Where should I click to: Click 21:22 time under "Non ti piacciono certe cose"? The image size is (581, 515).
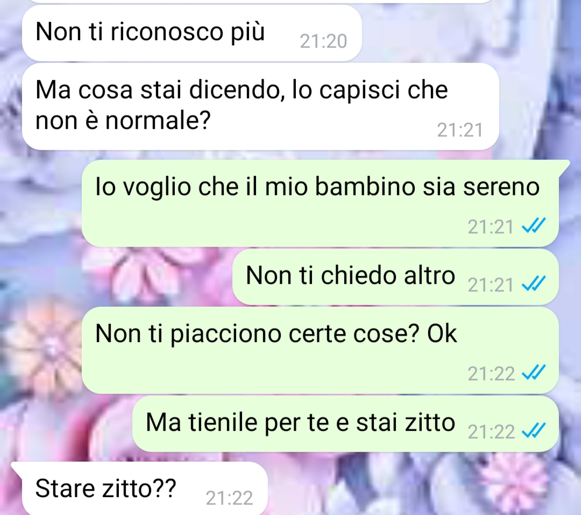491,373
